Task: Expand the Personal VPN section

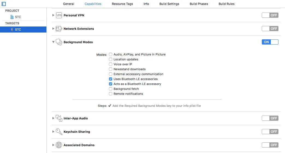Action: tap(53, 15)
